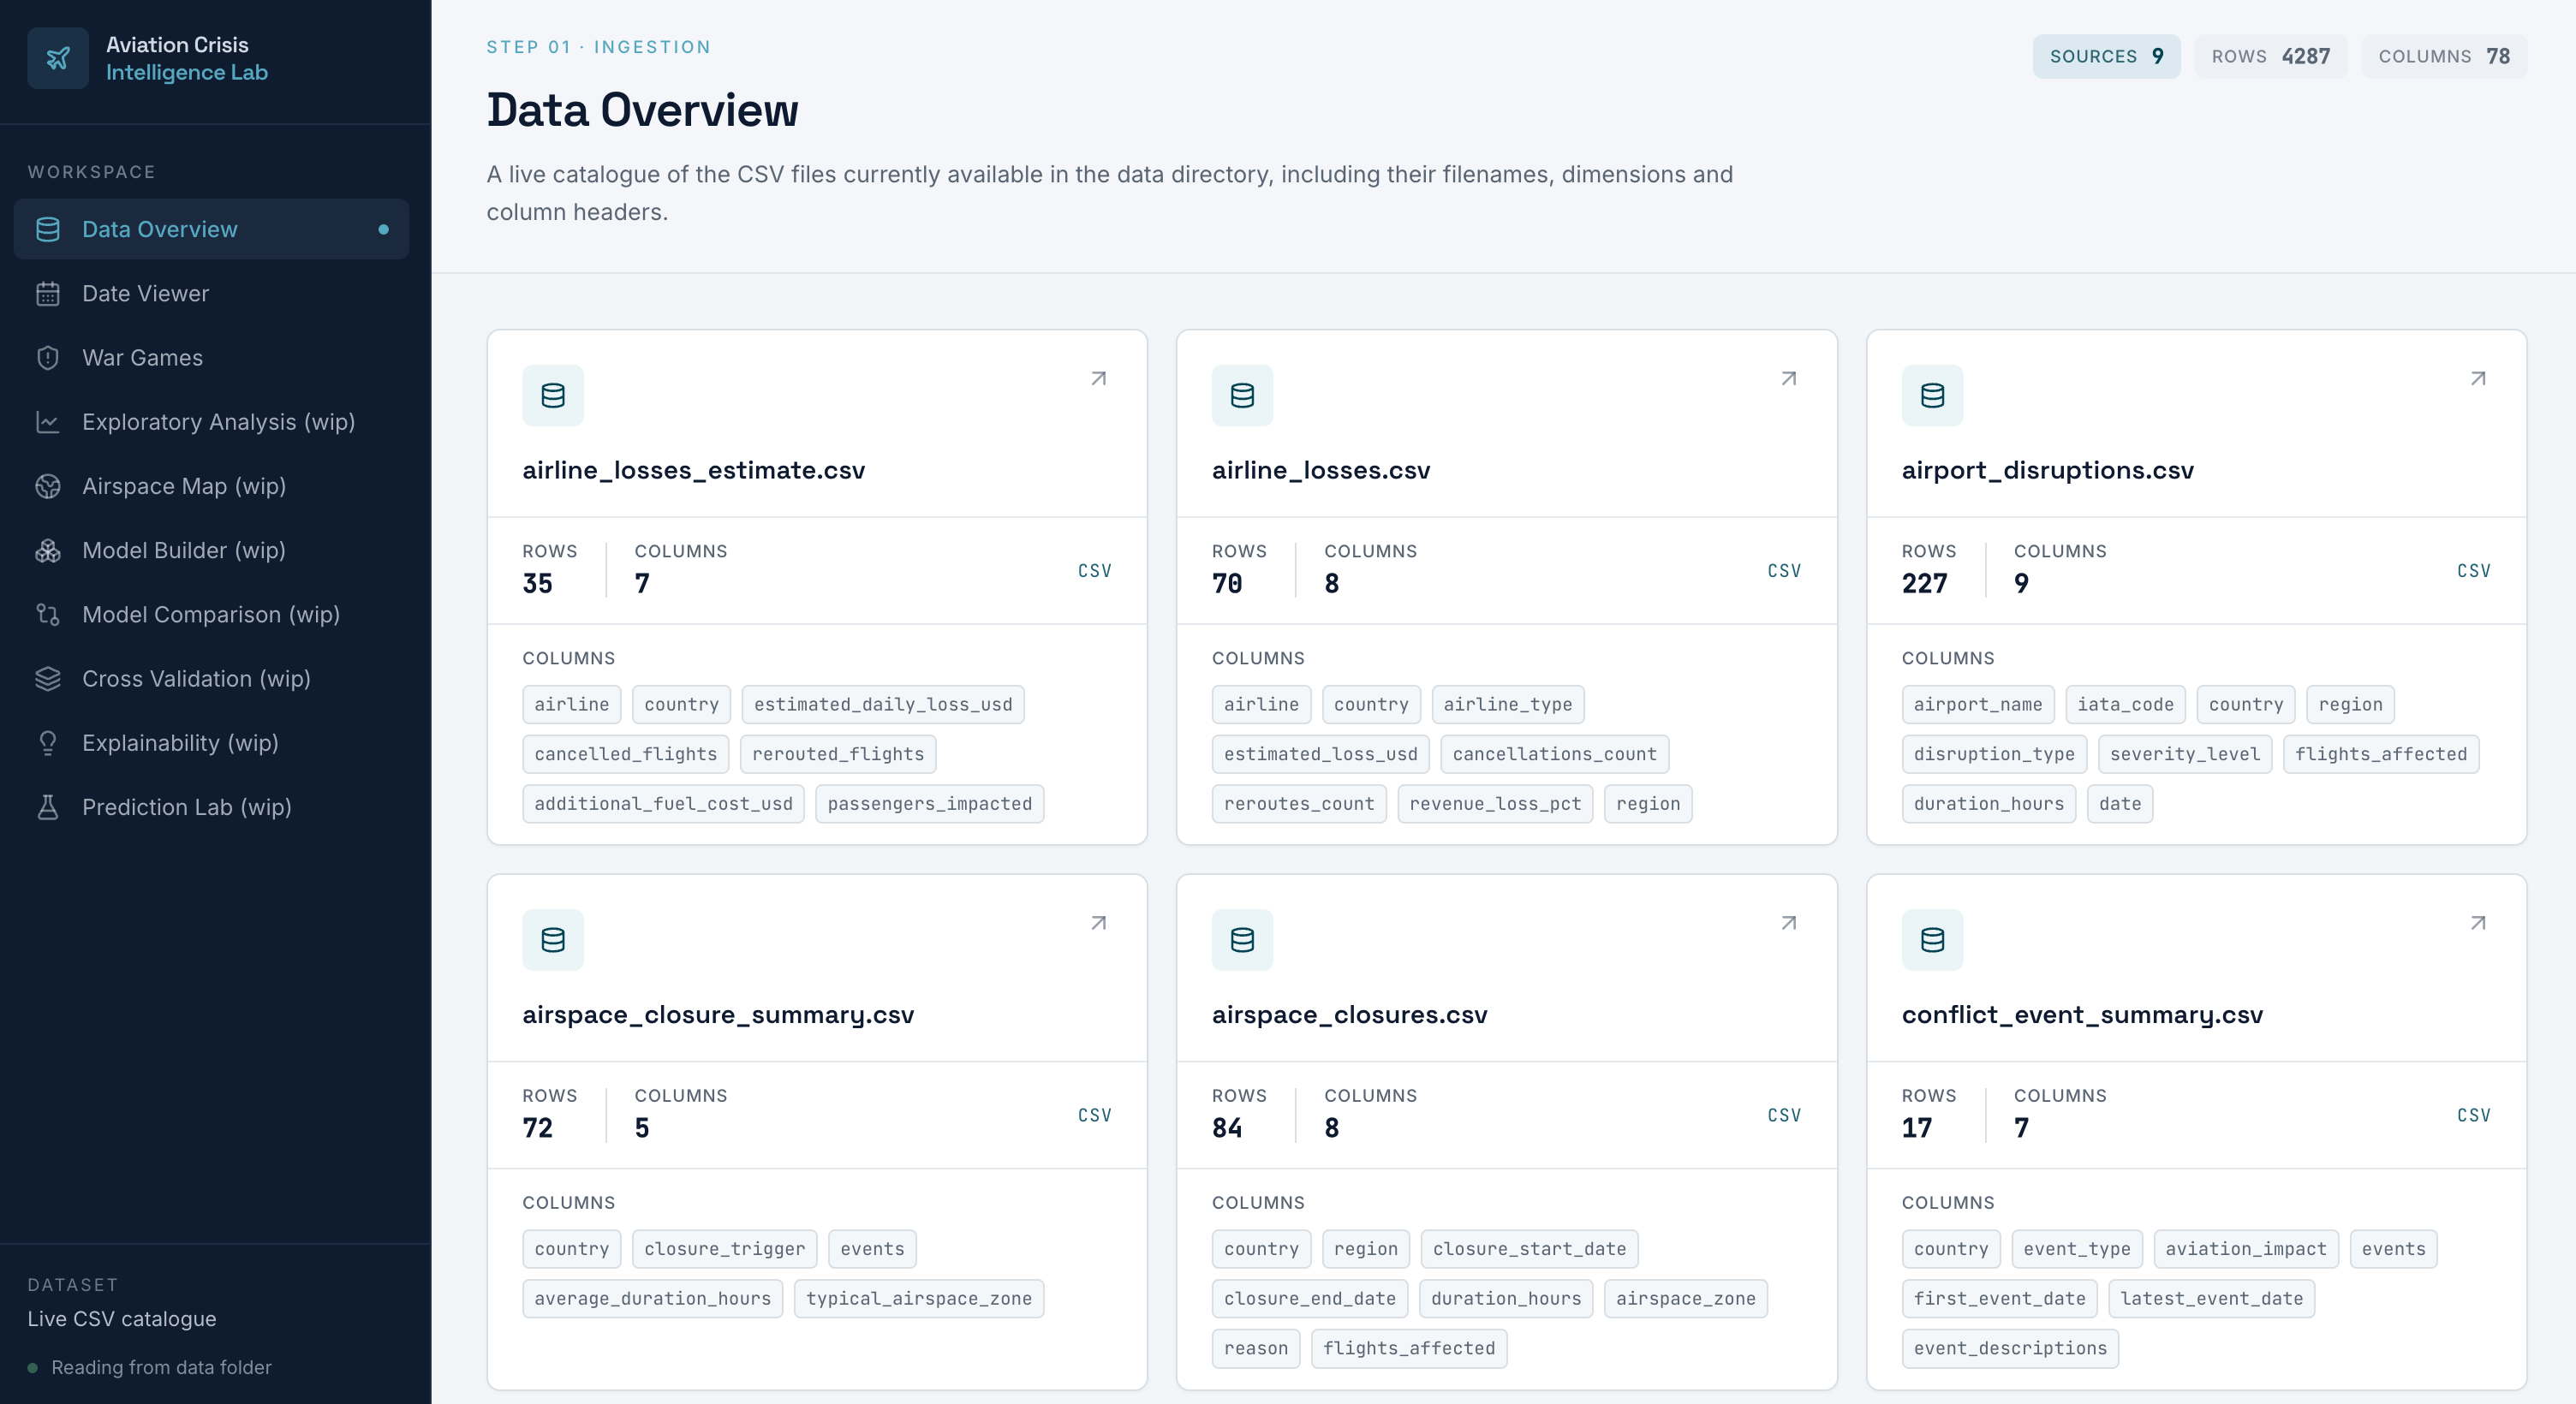Open the airline_losses_estimate.csv arrow icon
Viewport: 2576px width, 1404px height.
1098,378
